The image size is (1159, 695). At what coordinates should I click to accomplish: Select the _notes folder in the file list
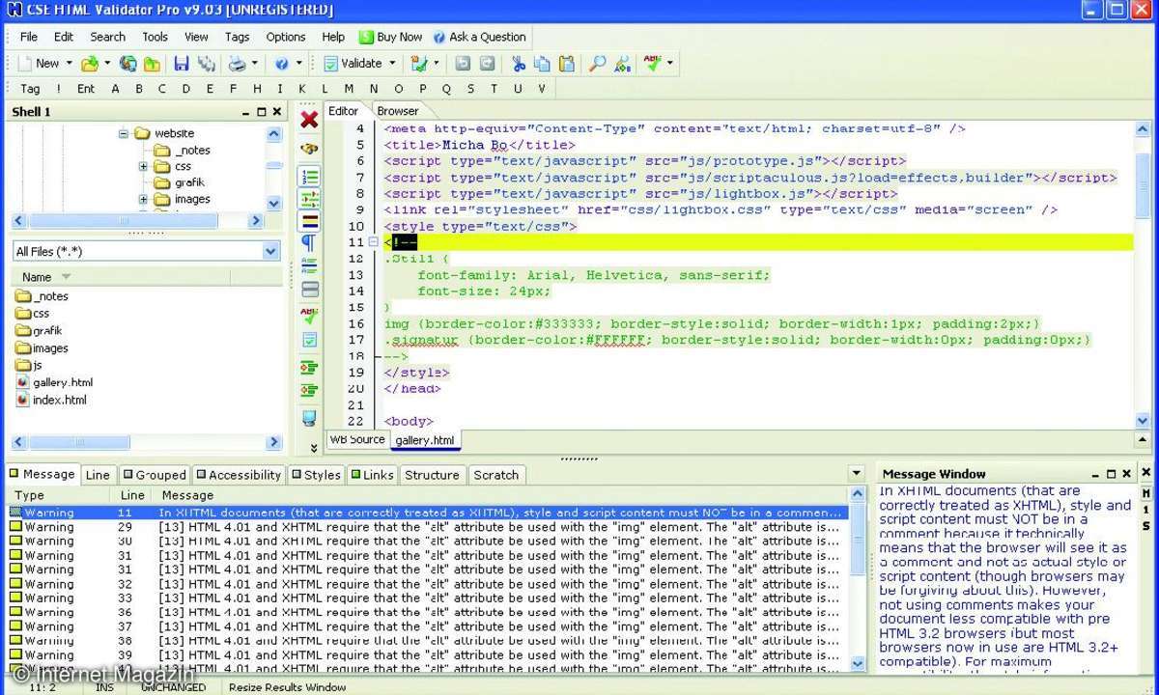coord(42,295)
